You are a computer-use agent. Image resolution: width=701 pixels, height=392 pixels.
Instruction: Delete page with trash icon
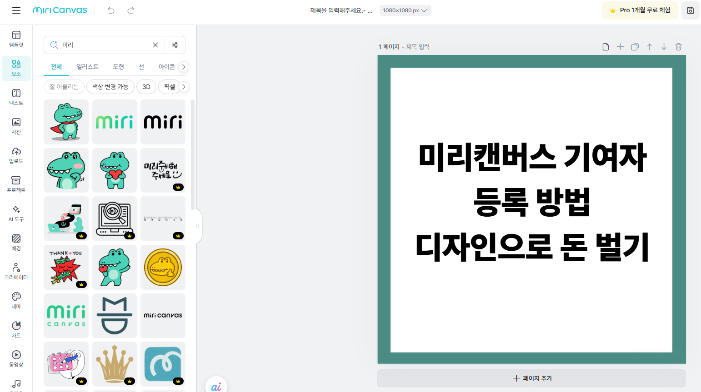(x=679, y=47)
